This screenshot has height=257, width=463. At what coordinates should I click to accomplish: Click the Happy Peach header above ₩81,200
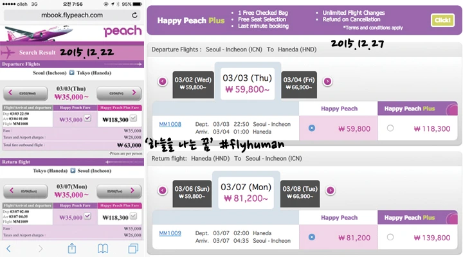(339, 217)
